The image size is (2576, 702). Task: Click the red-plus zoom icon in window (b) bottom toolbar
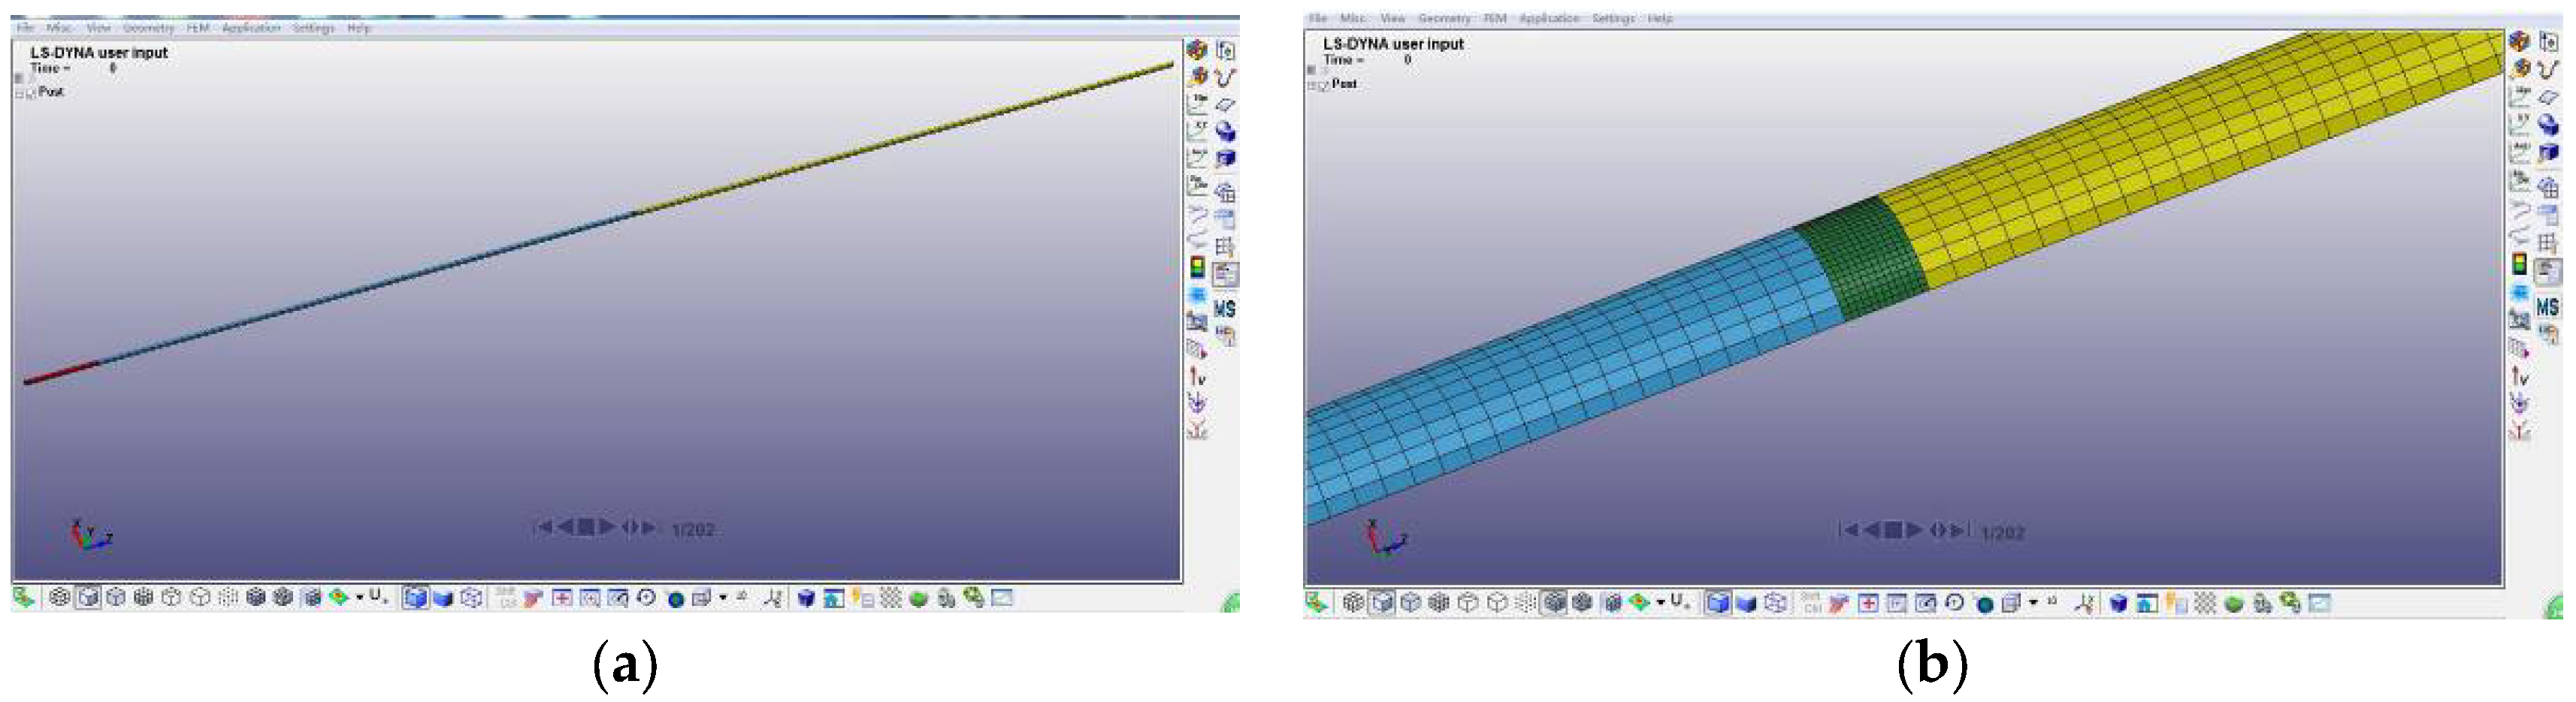tap(1868, 603)
